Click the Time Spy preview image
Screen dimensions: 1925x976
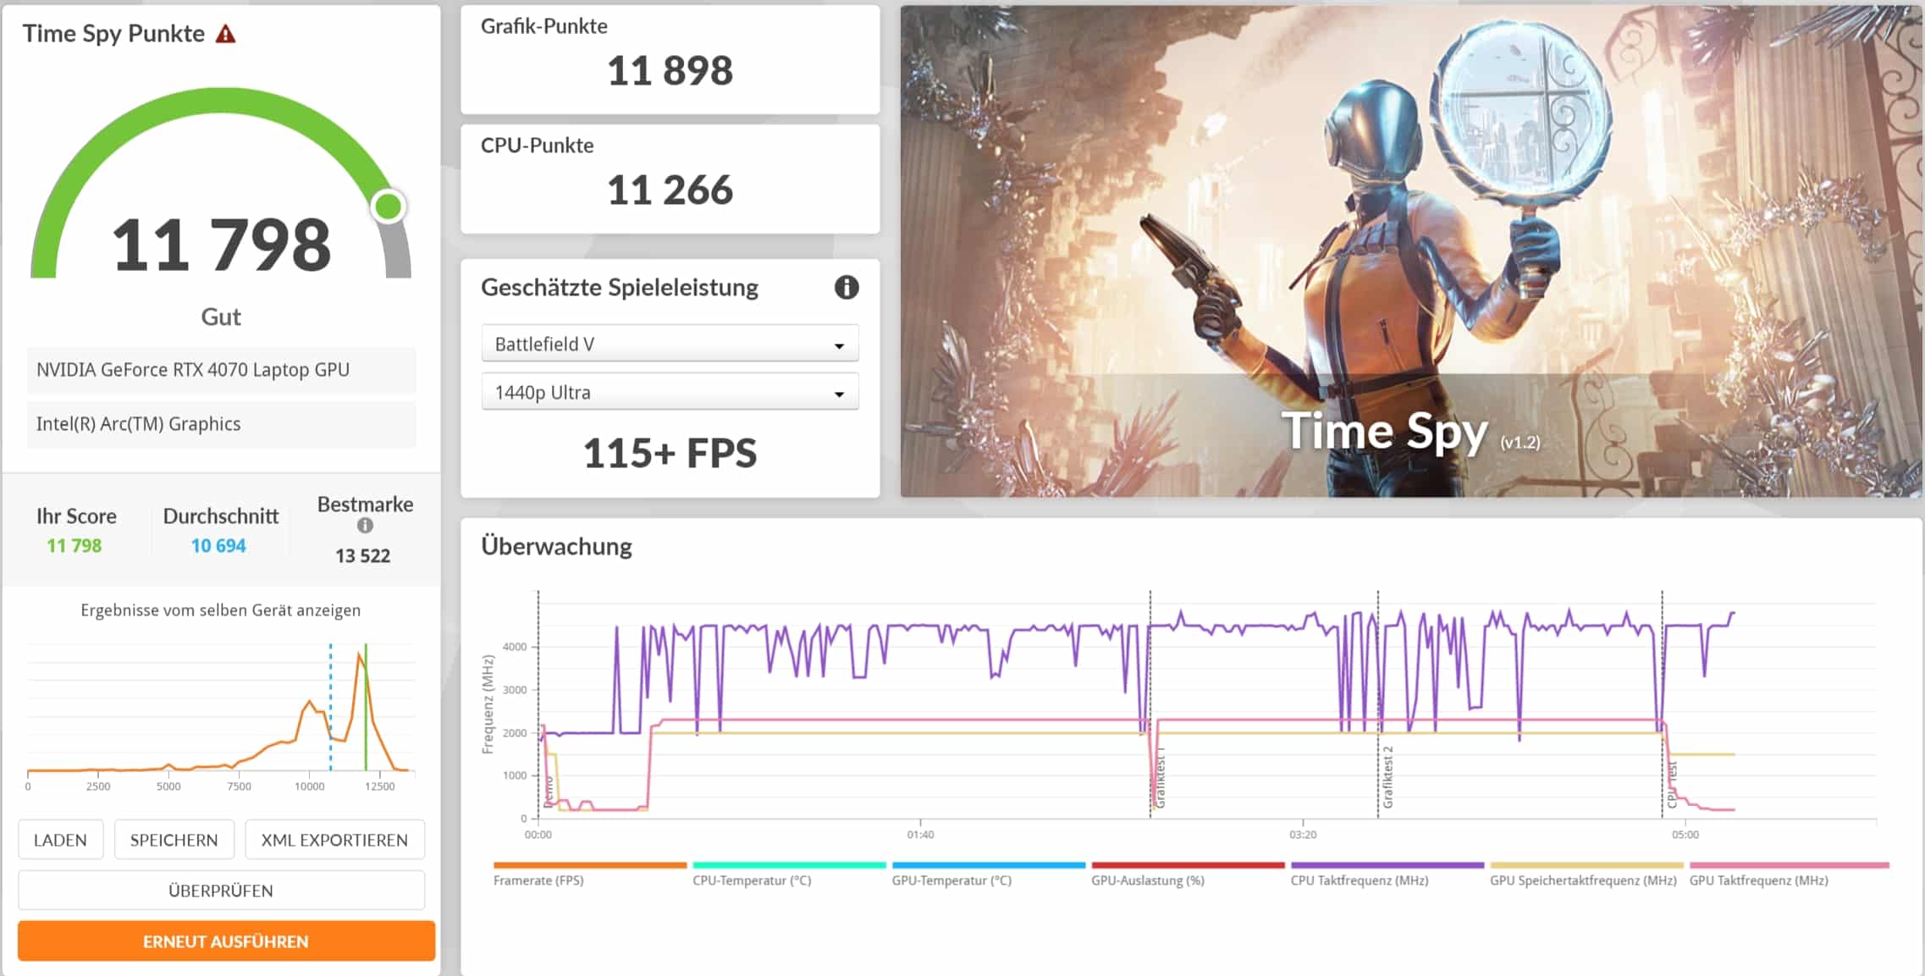(1409, 251)
